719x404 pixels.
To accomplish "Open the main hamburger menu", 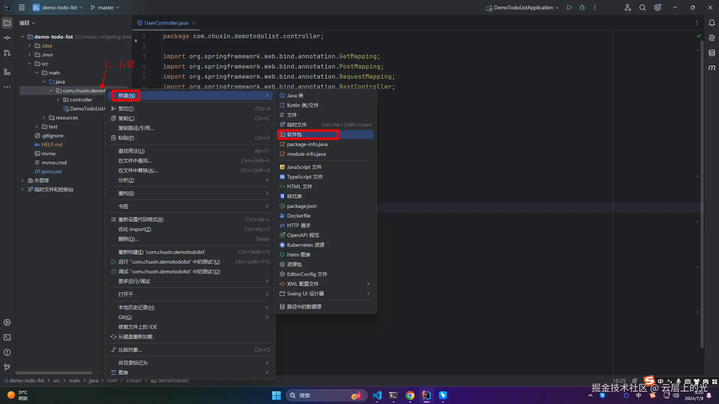I will point(22,7).
